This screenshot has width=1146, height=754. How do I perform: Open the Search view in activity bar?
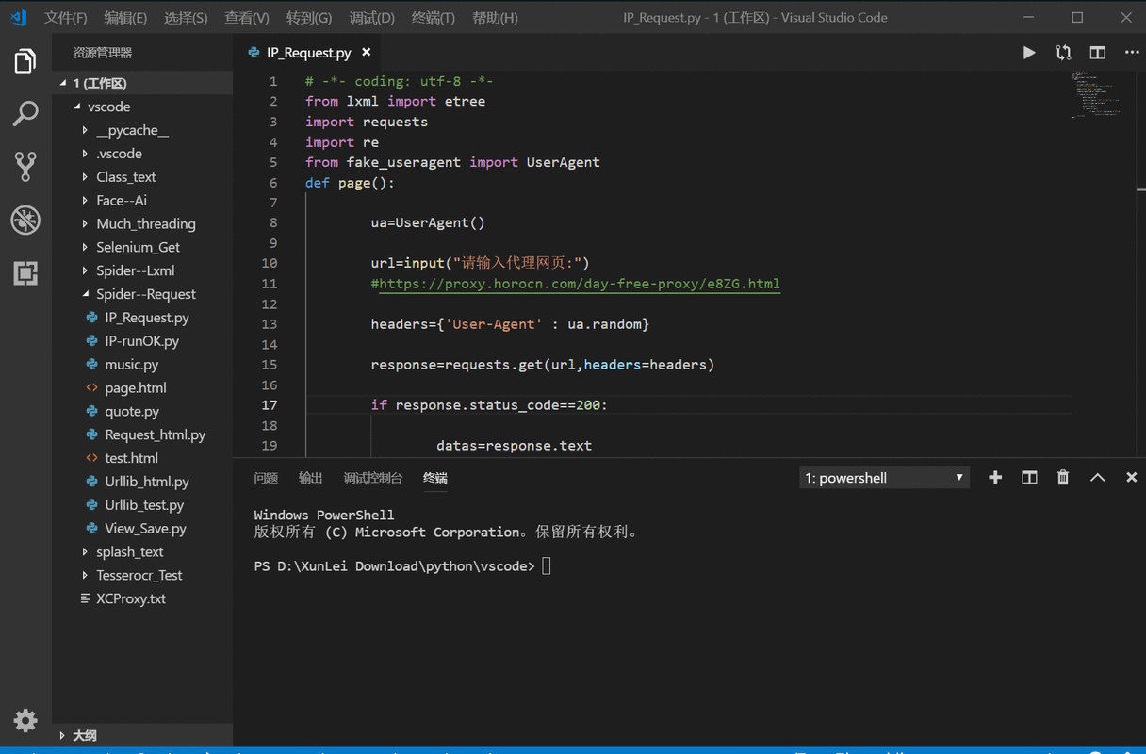(x=25, y=114)
